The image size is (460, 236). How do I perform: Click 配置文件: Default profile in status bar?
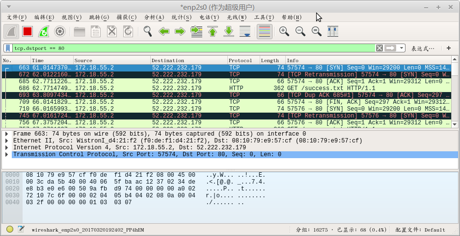[x=420, y=230]
